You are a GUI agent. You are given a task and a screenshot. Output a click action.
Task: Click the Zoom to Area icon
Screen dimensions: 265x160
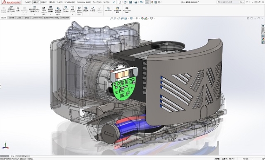tap(115, 18)
